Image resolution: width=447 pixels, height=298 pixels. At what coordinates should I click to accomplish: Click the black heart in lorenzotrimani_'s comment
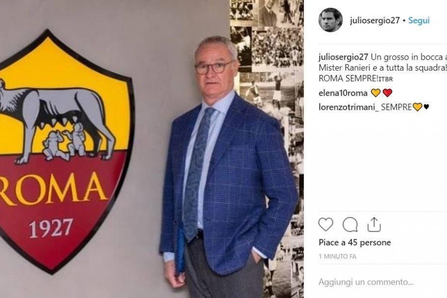pyautogui.click(x=426, y=107)
